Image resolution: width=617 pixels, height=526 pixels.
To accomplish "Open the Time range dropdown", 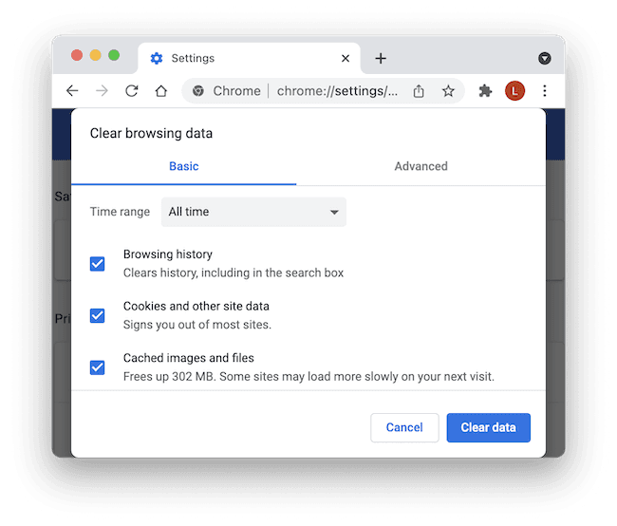I will (x=253, y=212).
